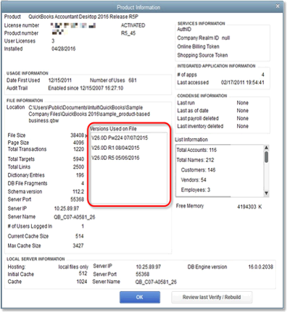Click the ACTIVATED status text
This screenshot has height=312, width=287.
tap(133, 25)
